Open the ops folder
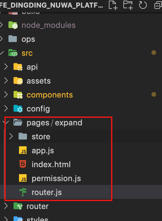162x221 pixels. click(x=28, y=39)
